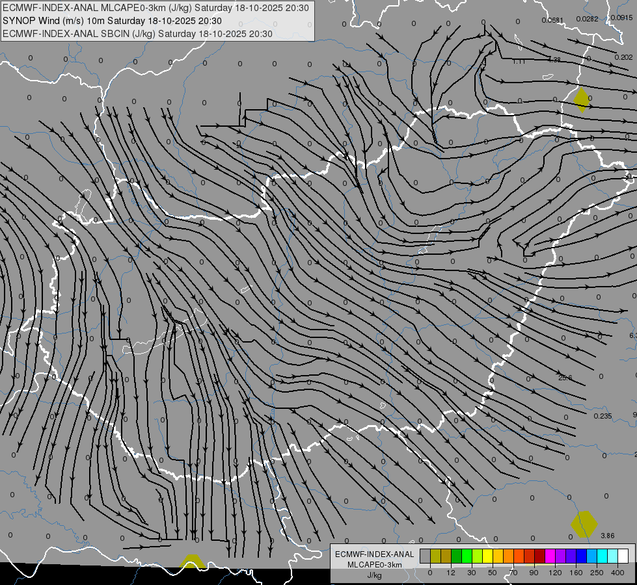Image resolution: width=637 pixels, height=585 pixels.
Task: Click legend tick label 12
Action: pos(451,573)
